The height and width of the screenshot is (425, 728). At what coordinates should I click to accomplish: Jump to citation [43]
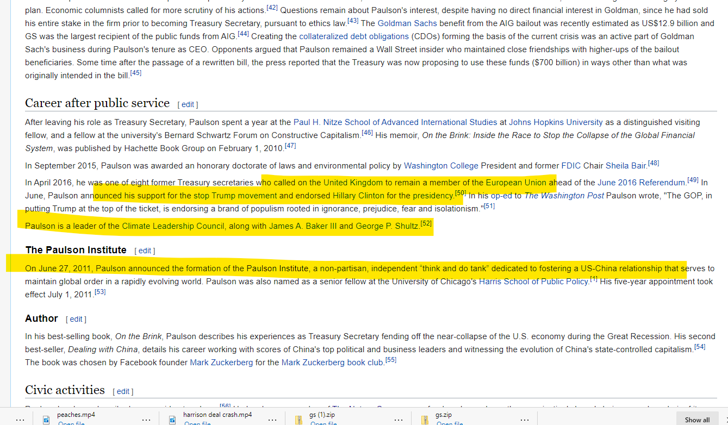tap(353, 21)
